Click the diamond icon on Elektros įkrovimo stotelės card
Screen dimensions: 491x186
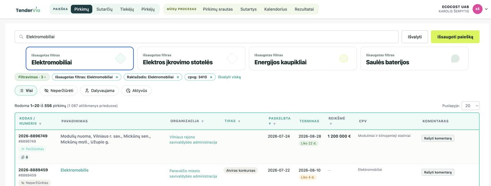(232, 58)
